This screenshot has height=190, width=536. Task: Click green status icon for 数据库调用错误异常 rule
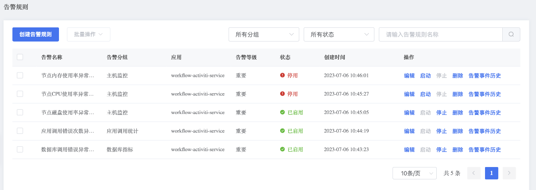point(282,150)
